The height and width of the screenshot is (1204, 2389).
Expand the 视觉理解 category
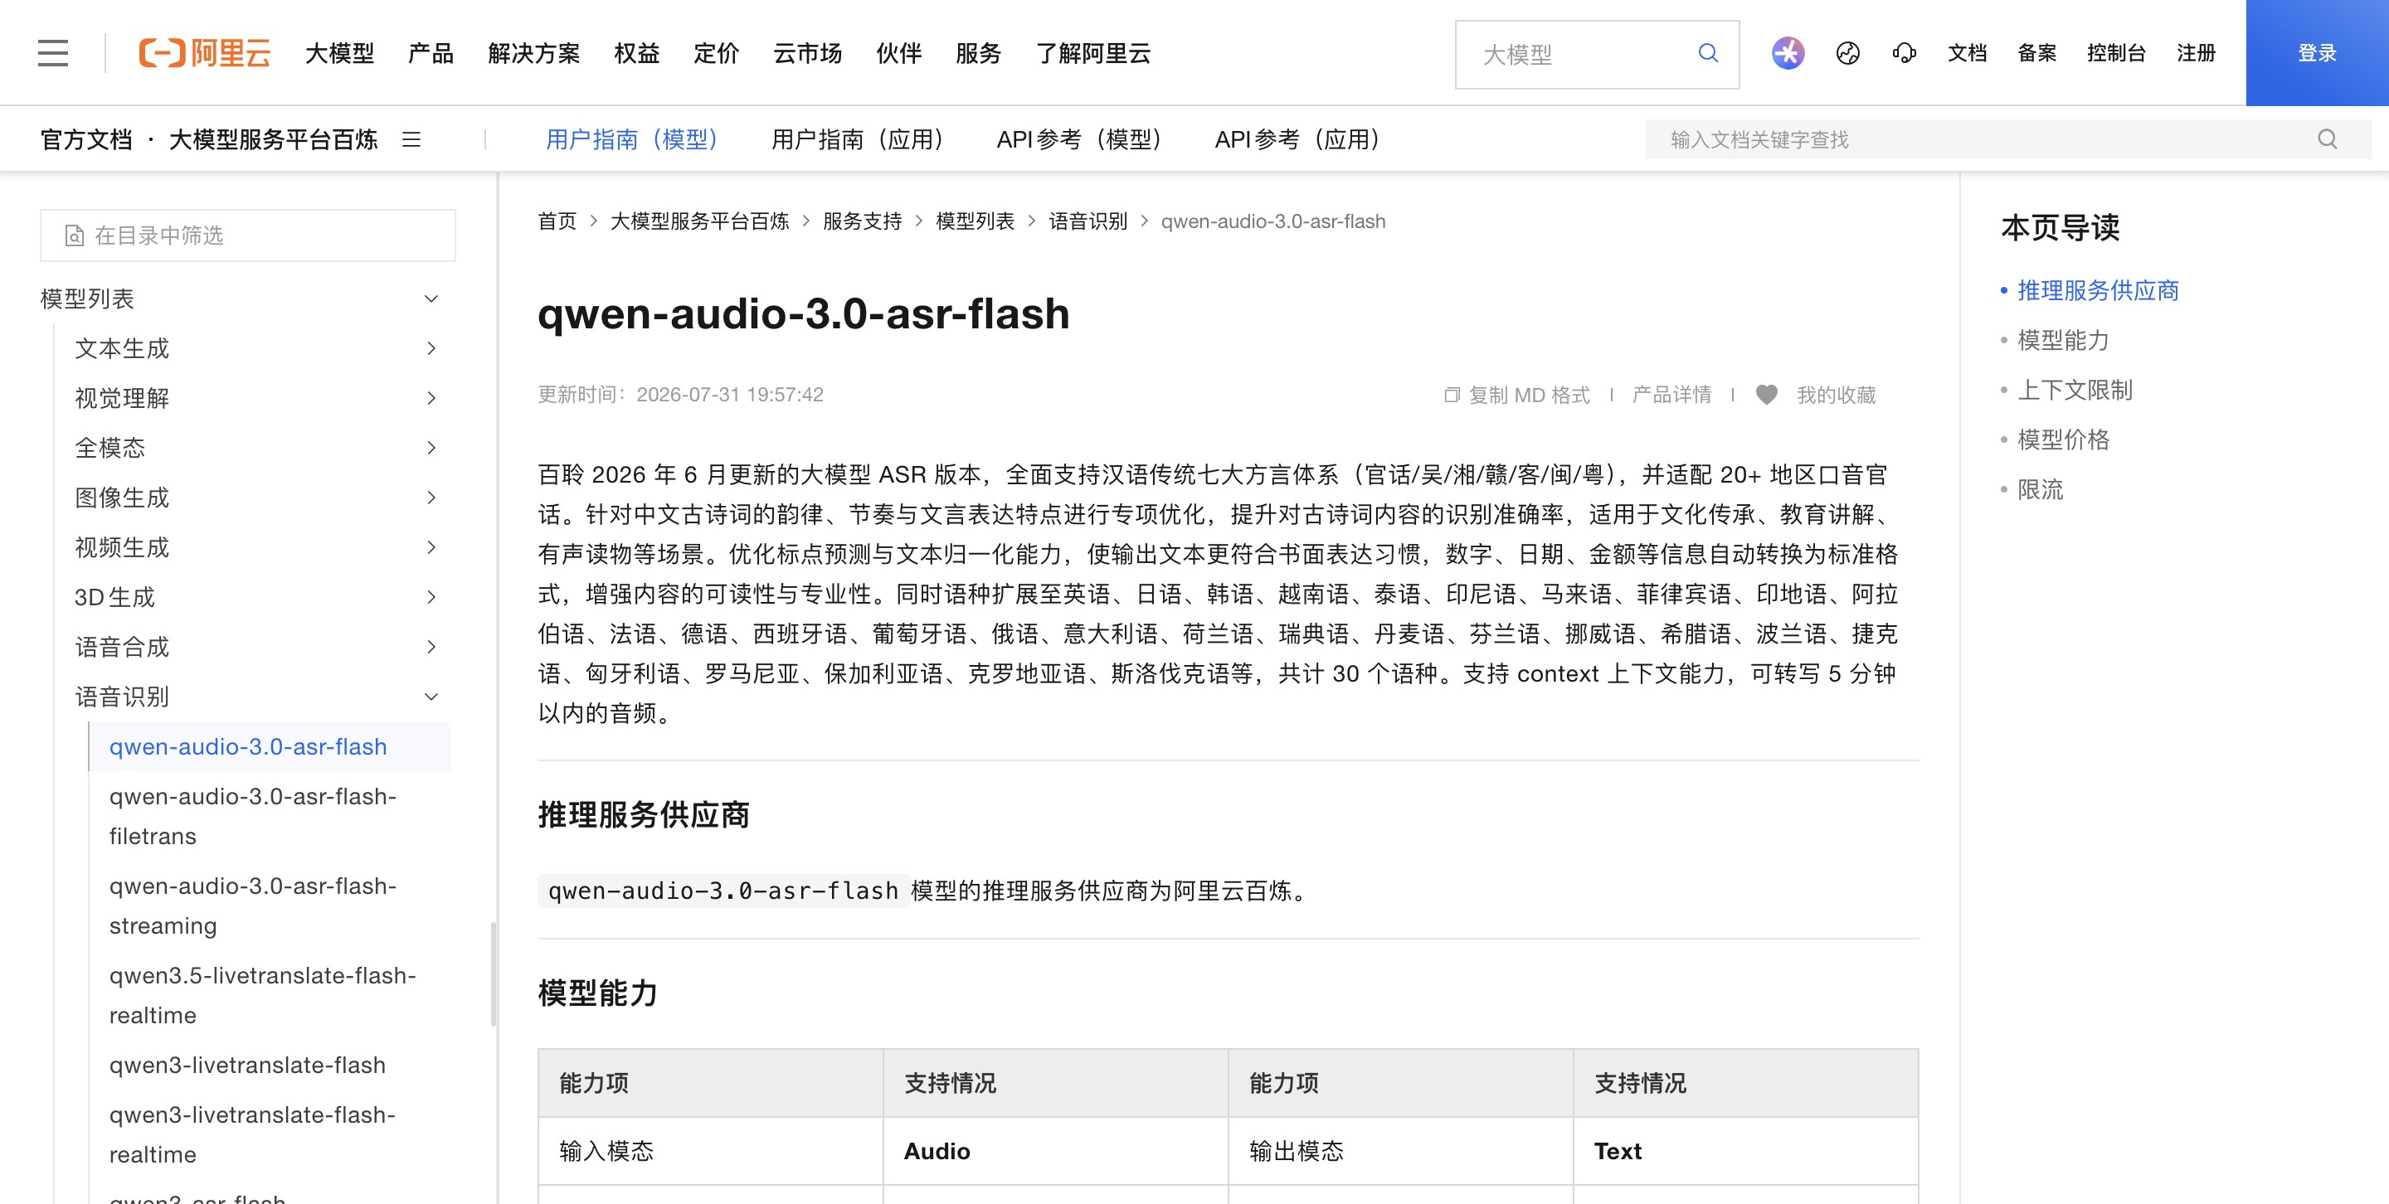click(431, 399)
